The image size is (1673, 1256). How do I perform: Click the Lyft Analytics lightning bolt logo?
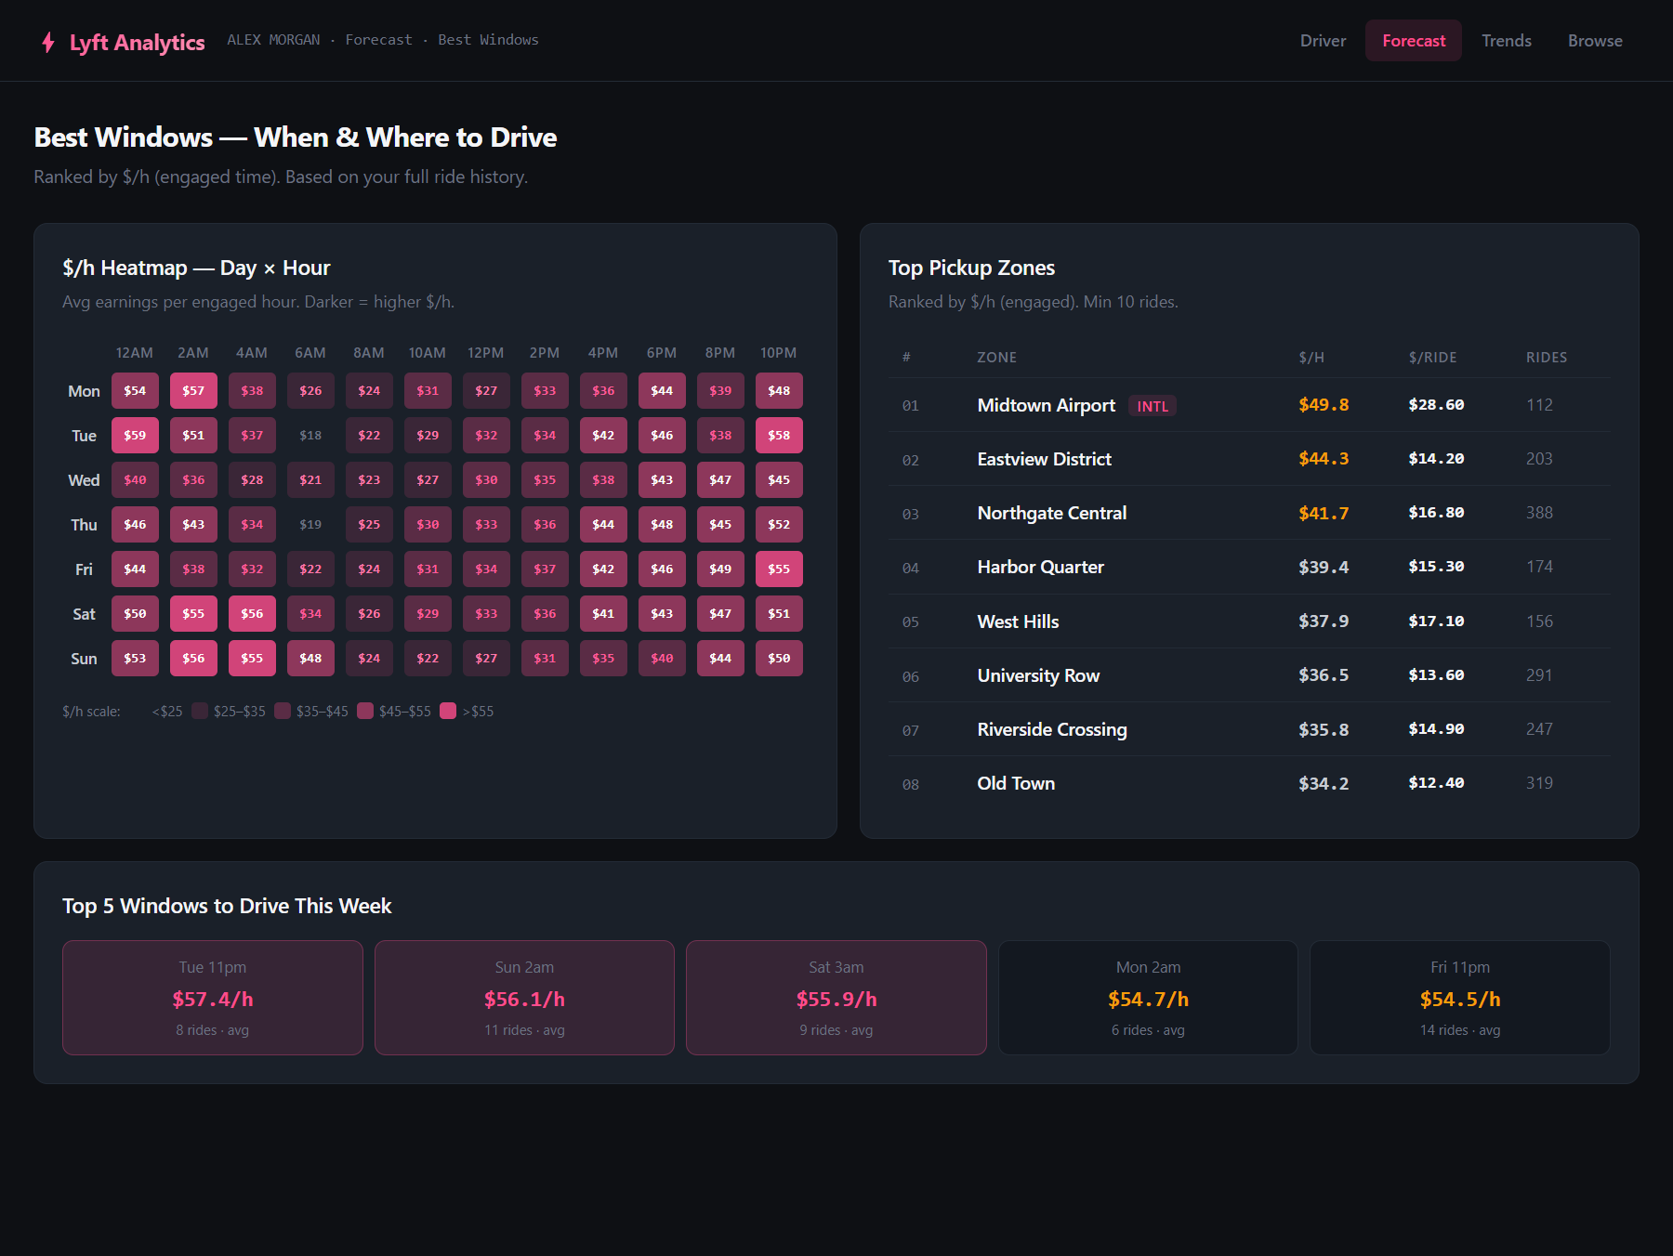tap(48, 42)
